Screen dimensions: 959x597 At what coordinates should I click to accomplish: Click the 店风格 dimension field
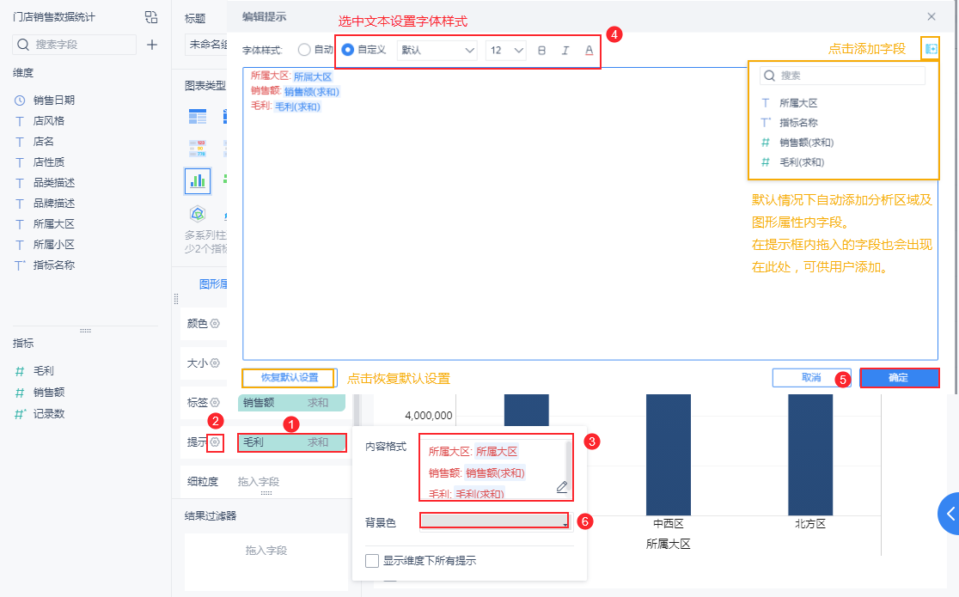pos(48,121)
